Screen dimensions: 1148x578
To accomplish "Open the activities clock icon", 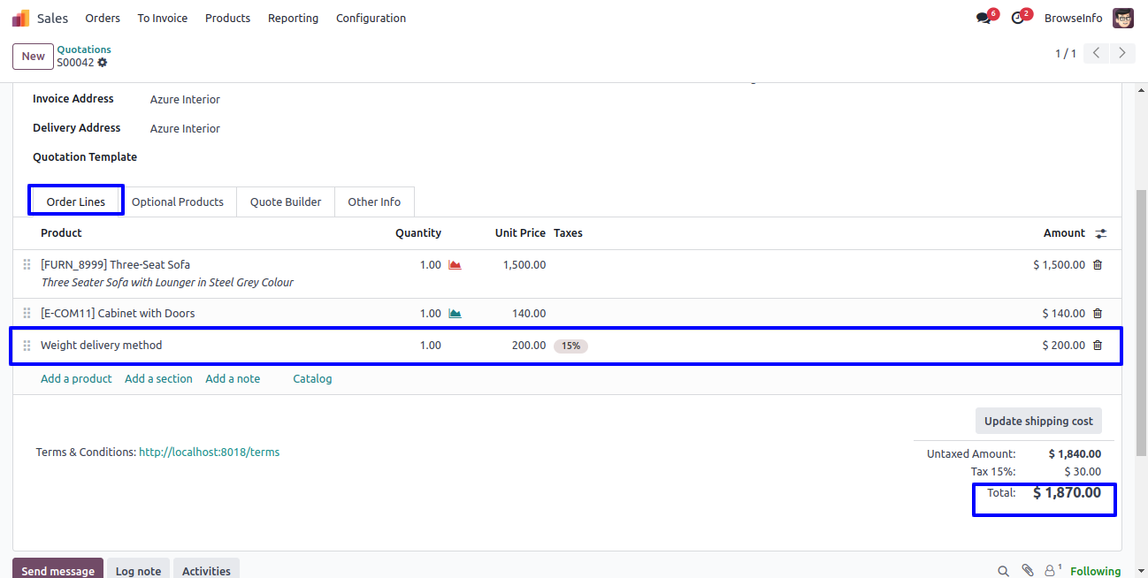I will (x=1018, y=19).
